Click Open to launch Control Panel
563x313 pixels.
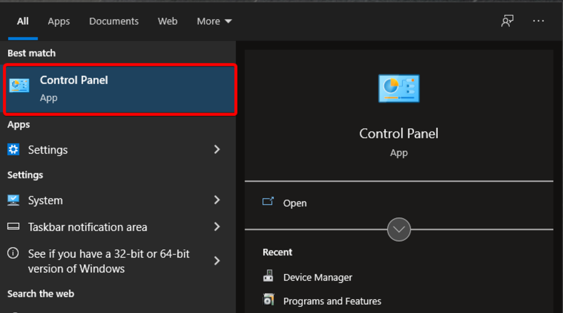pos(294,203)
